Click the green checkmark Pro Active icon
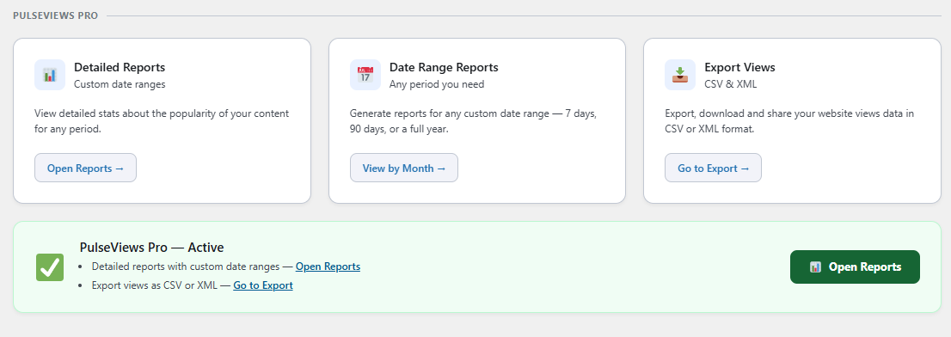The image size is (951, 337). coord(50,267)
